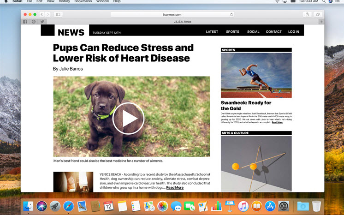Viewport: 344px width, 215px height.
Task: Open the LATEST nav link
Action: click(x=212, y=32)
